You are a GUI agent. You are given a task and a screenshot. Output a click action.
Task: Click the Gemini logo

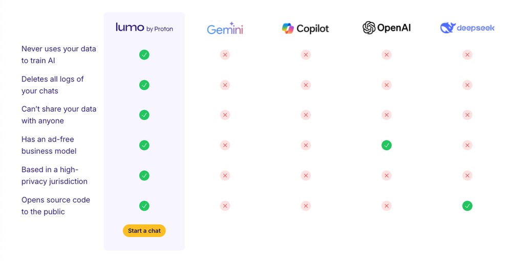pyautogui.click(x=225, y=28)
